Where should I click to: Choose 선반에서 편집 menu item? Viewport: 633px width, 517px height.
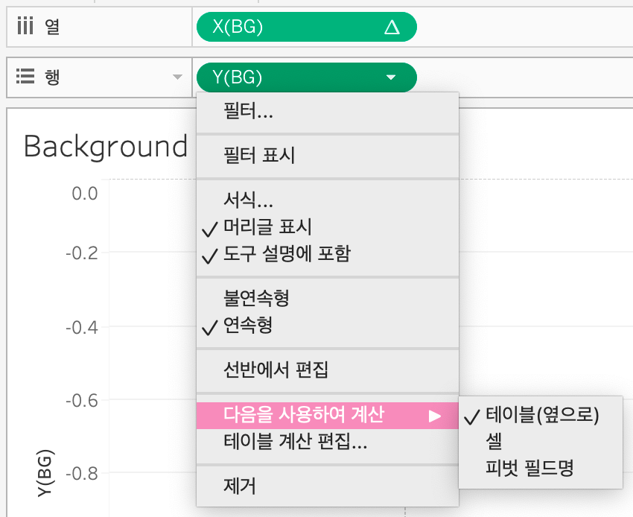(x=328, y=369)
